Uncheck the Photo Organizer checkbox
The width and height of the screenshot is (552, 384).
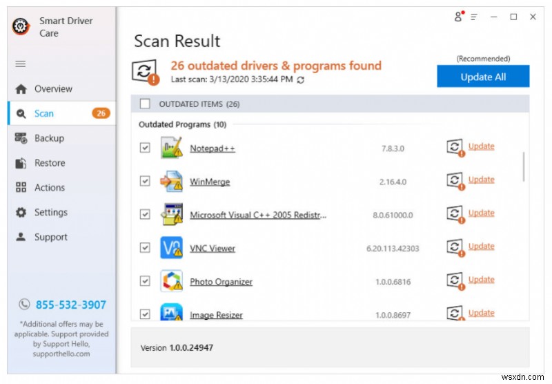pos(145,281)
